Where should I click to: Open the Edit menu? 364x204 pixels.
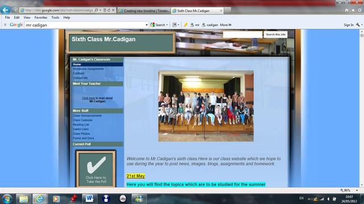(16, 18)
